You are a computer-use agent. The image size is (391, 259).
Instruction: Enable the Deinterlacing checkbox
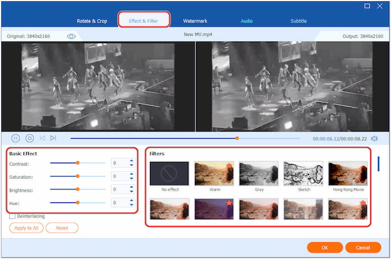pyautogui.click(x=12, y=216)
